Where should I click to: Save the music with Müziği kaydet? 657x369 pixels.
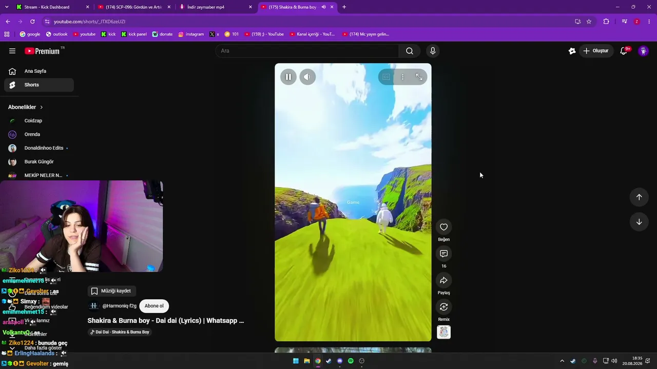111,291
